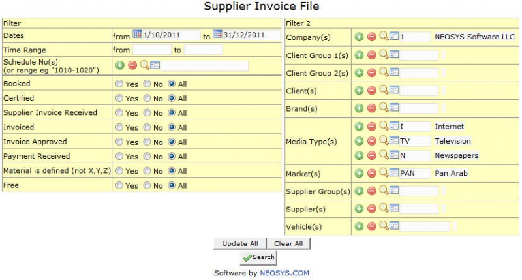Select No for Free
The width and height of the screenshot is (522, 280).
point(147,185)
